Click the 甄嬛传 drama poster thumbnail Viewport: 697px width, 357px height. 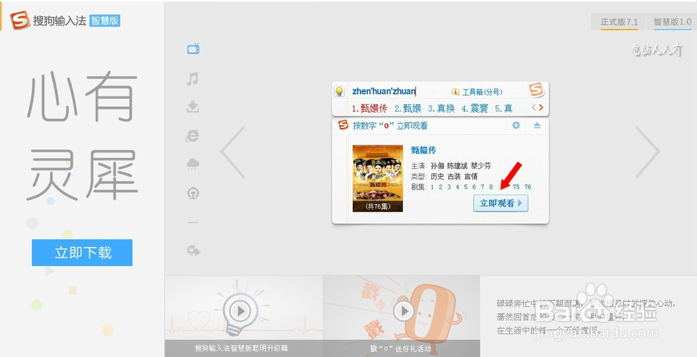coord(378,178)
